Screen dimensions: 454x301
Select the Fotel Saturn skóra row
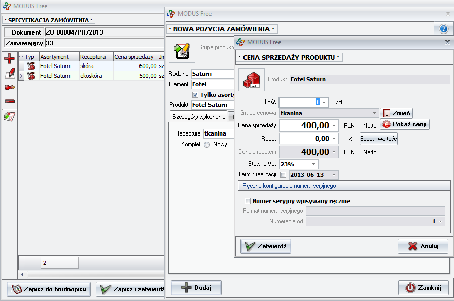point(91,66)
